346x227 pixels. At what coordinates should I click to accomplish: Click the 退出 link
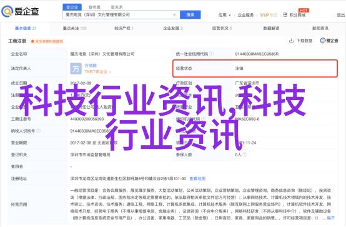click(x=341, y=15)
